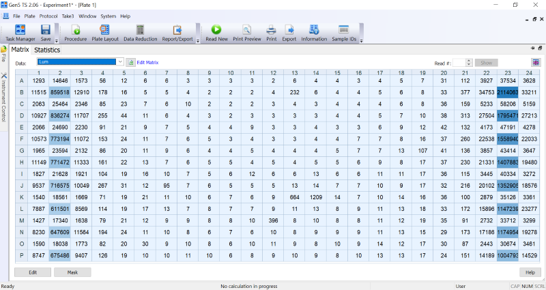Open Data Reduction settings

(x=140, y=33)
